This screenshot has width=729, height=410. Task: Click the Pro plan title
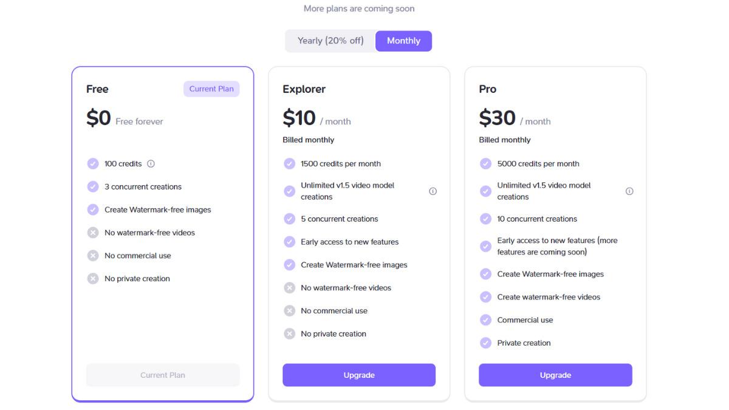(488, 89)
